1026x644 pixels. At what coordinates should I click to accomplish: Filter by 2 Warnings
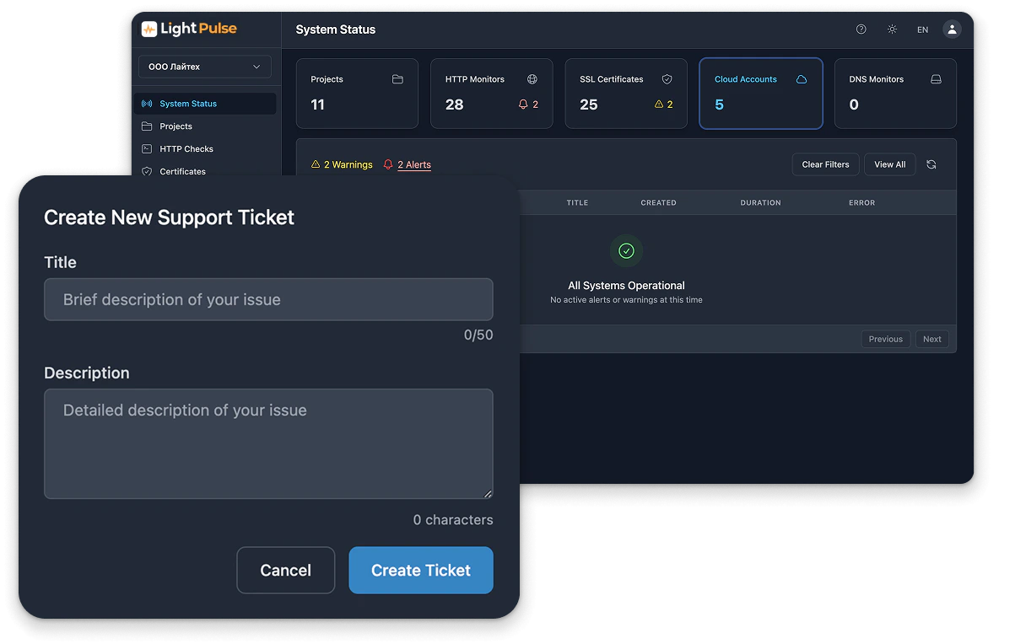coord(342,164)
